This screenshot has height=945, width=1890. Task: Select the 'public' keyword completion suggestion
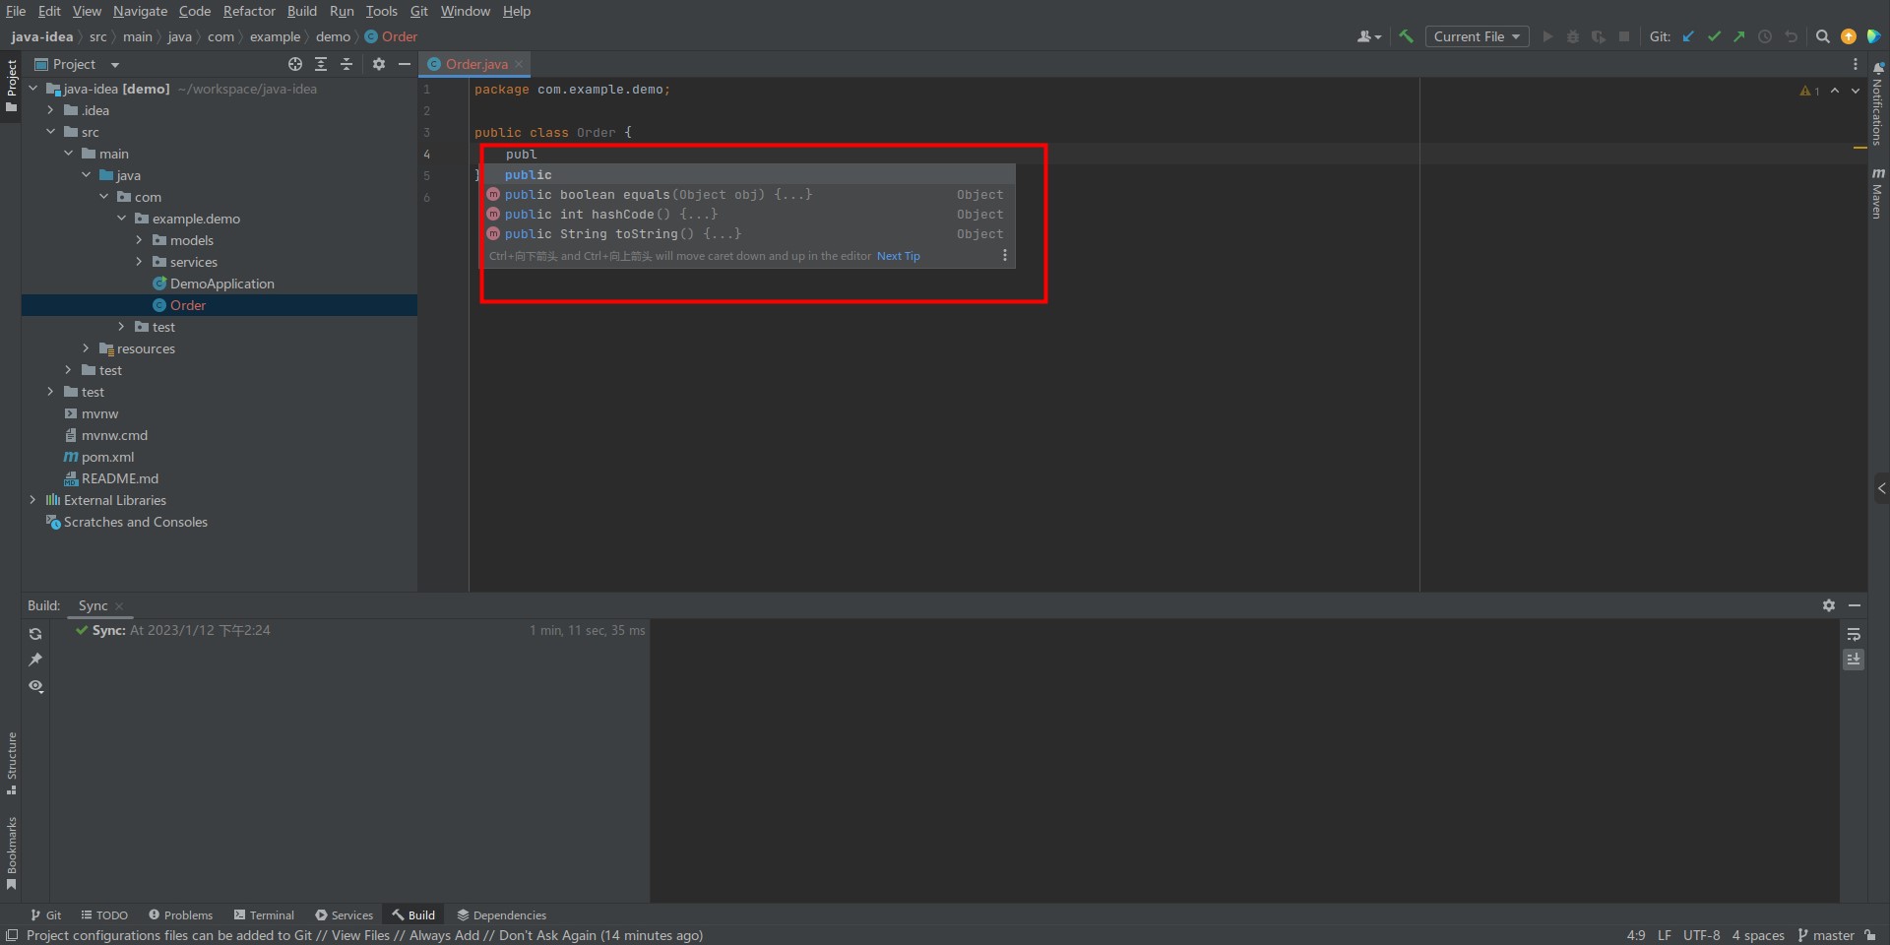(x=749, y=175)
